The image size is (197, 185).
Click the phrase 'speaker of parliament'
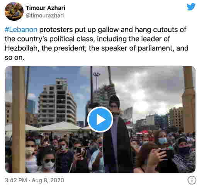(138, 48)
